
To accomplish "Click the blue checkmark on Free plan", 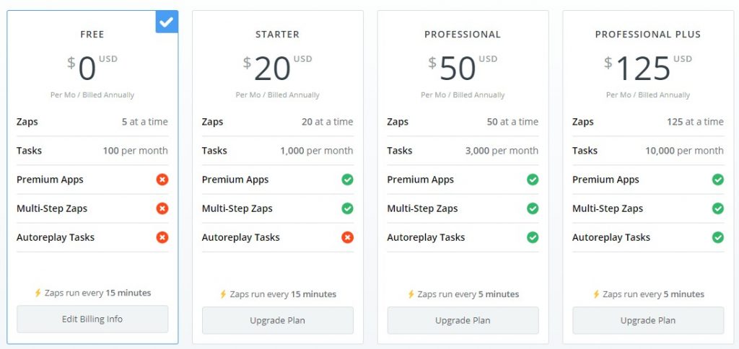I will tap(167, 22).
